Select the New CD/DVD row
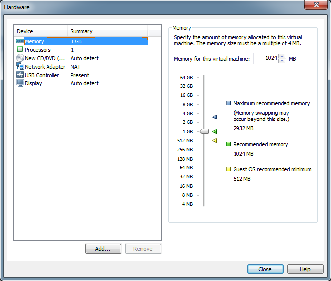Image resolution: width=331 pixels, height=281 pixels. tap(82, 58)
